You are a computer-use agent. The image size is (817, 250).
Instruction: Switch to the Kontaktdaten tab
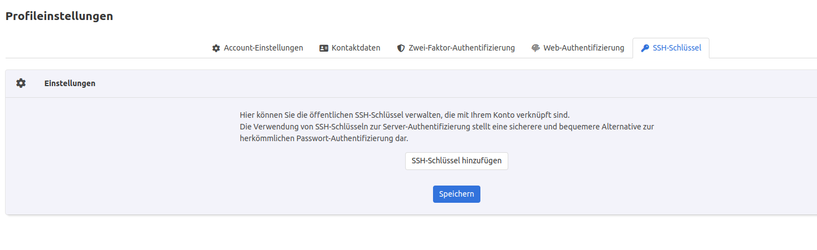pos(356,48)
